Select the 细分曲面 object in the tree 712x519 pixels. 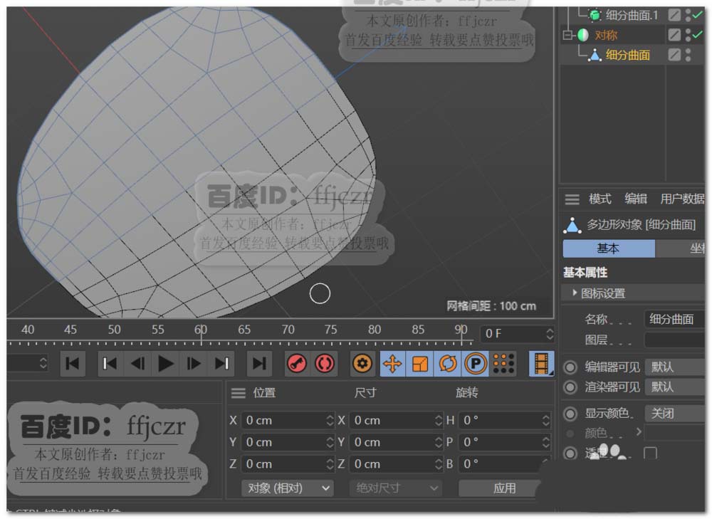pos(627,56)
